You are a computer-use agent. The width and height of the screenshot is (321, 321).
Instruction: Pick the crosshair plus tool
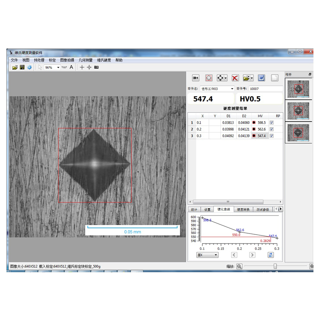[x=82, y=67]
